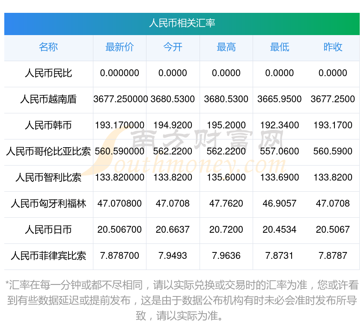Viewport: 364px width, 329px height.
Task: Click the 人民币日币 row name
Action: [48, 230]
